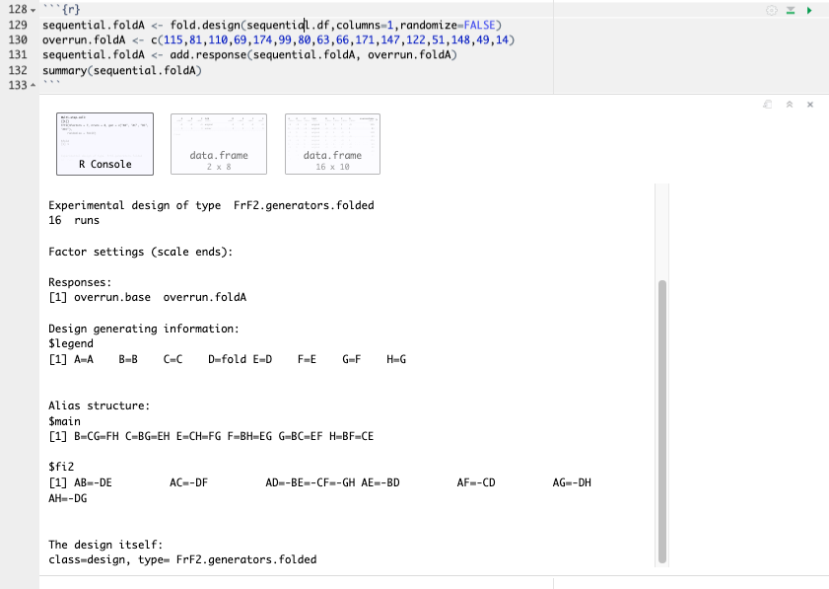Select the R Console output thumbnail

pos(104,143)
